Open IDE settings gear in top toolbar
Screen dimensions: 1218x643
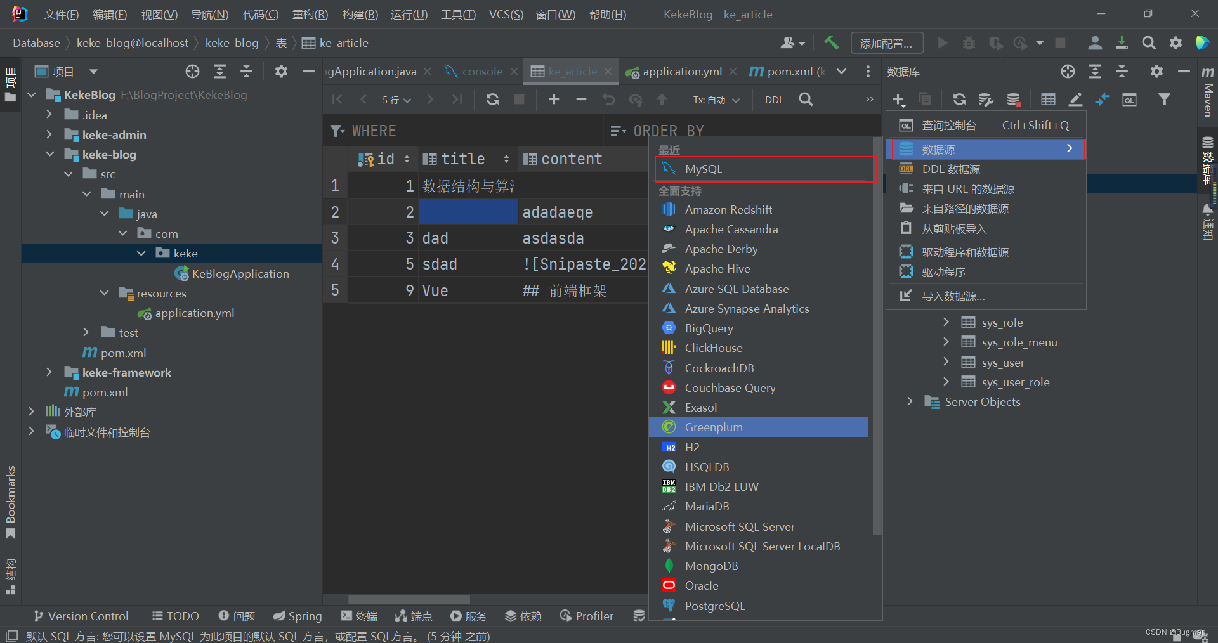pos(1175,42)
